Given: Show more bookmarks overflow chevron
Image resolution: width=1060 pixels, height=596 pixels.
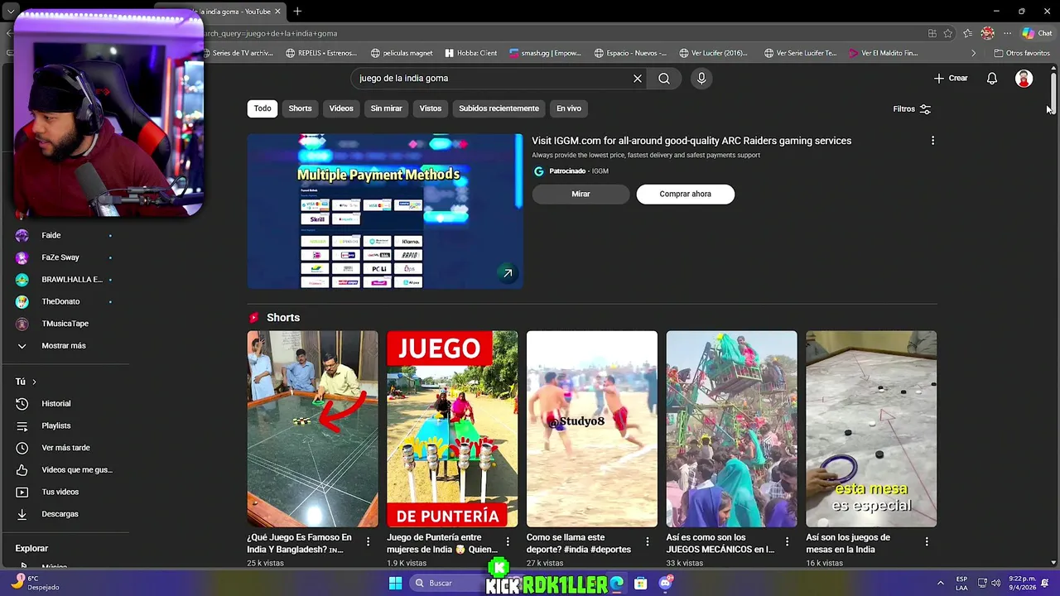Looking at the screenshot, I should tap(973, 53).
